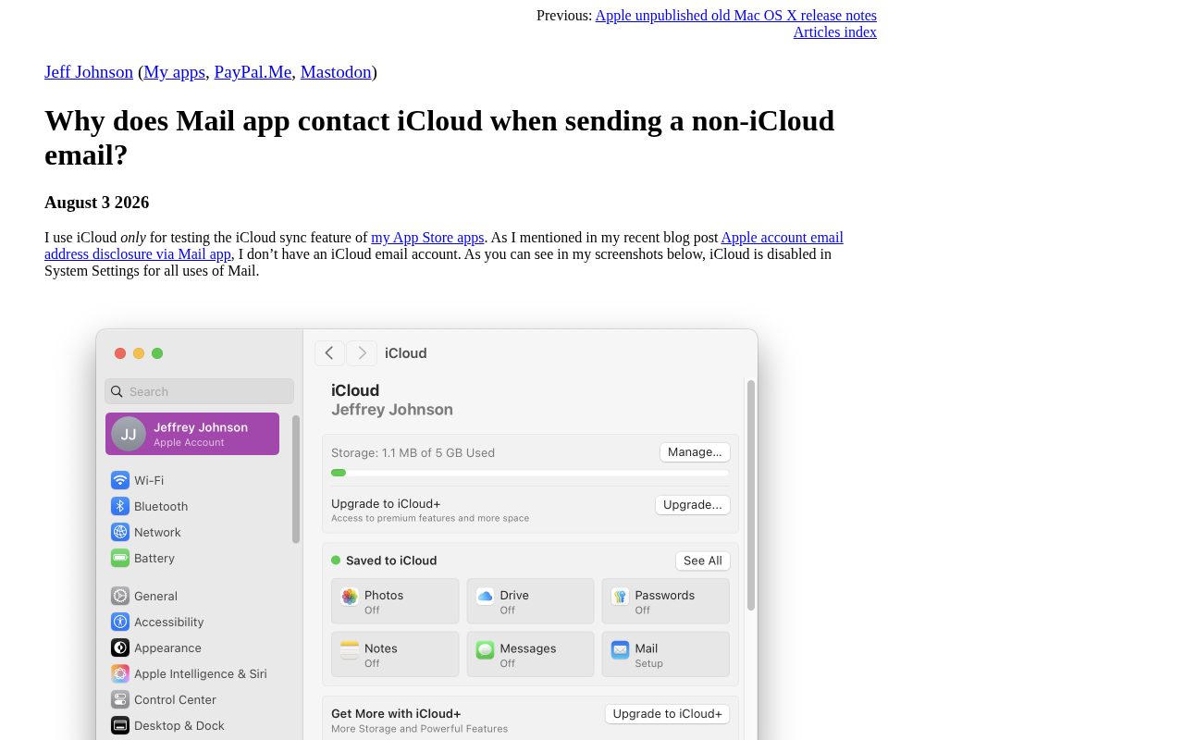
Task: Click the JJ account avatar
Action: coord(129,434)
